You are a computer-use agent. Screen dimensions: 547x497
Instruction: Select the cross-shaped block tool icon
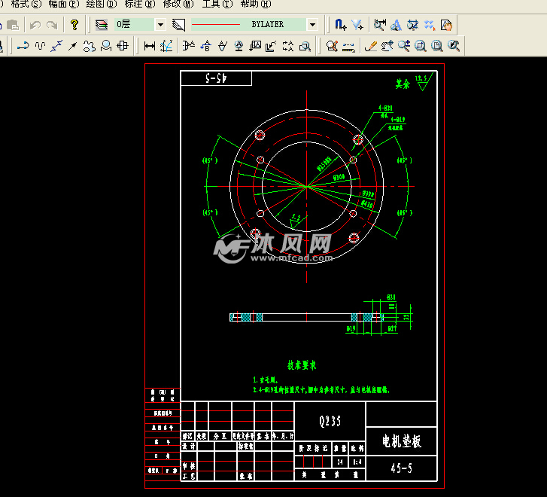pyautogui.click(x=123, y=46)
